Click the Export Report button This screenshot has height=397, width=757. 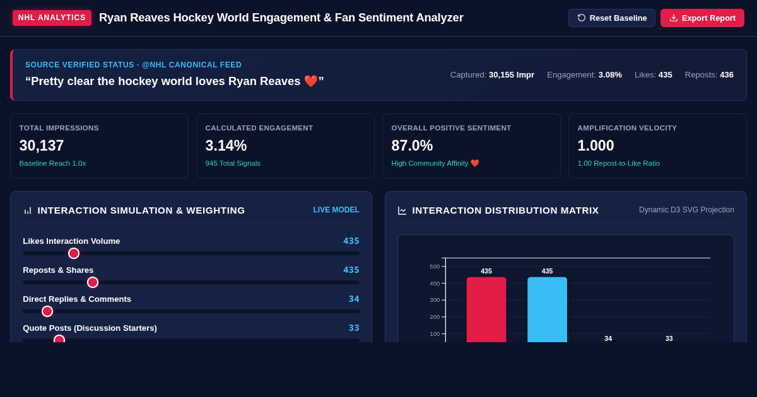pos(702,18)
